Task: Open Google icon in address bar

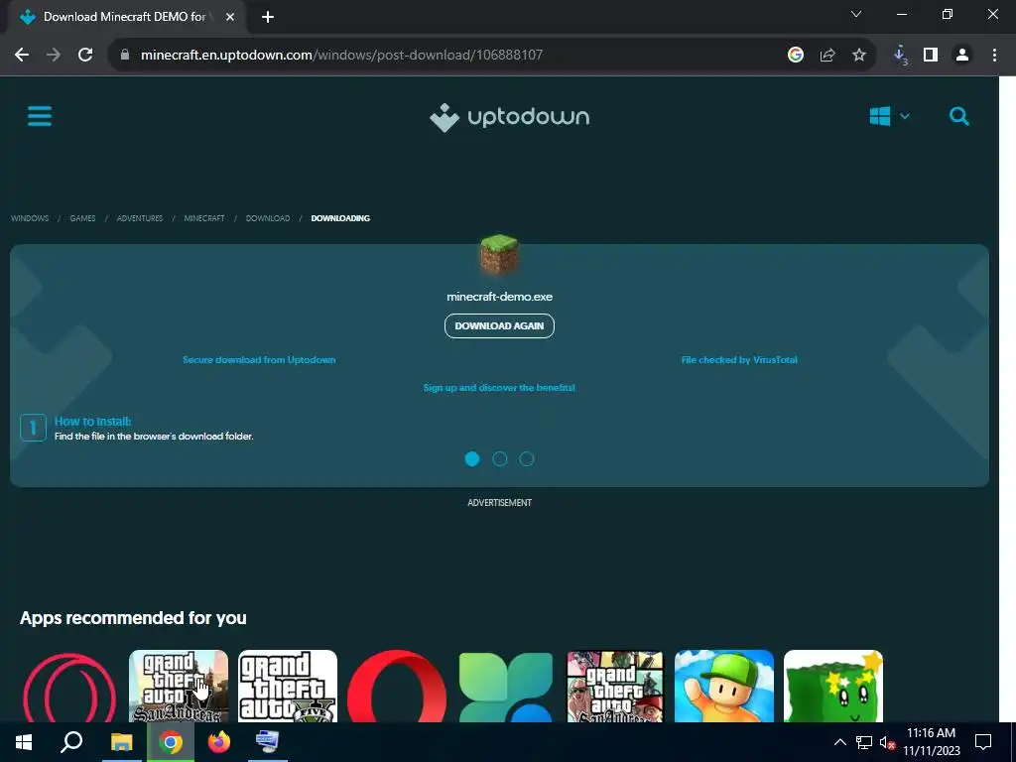Action: click(796, 56)
